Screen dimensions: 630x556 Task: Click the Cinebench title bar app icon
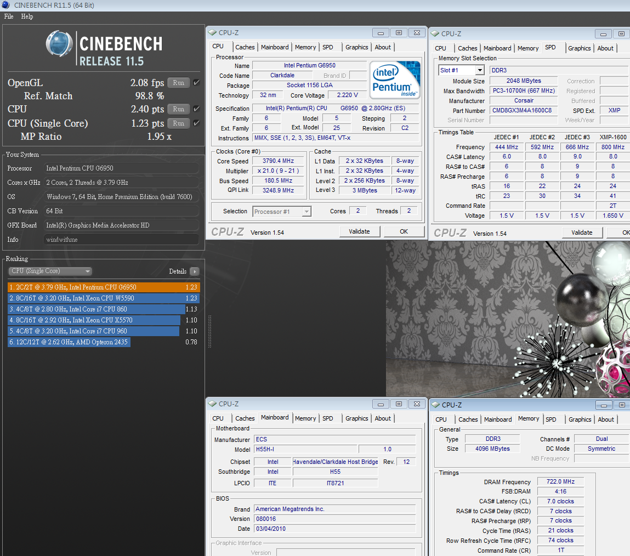(x=5, y=5)
